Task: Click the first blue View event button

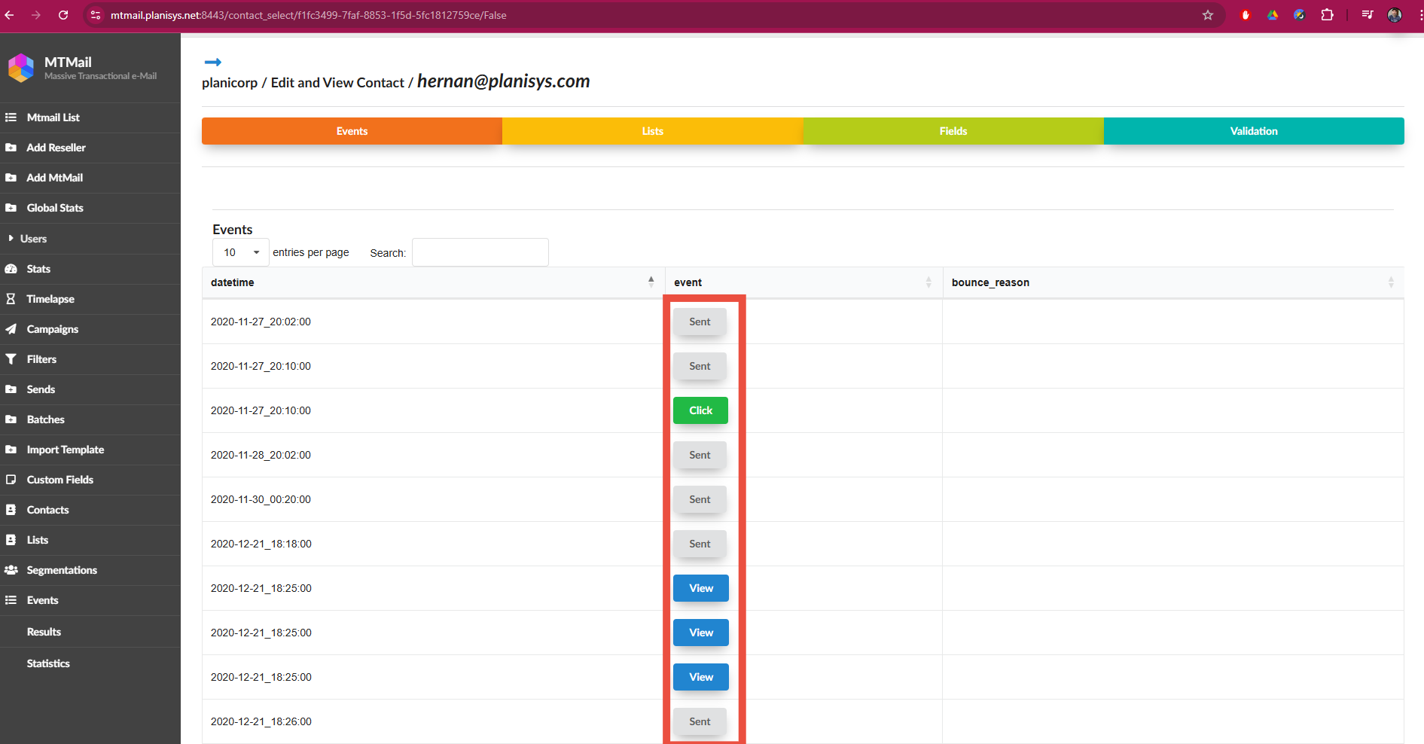Action: (x=700, y=588)
